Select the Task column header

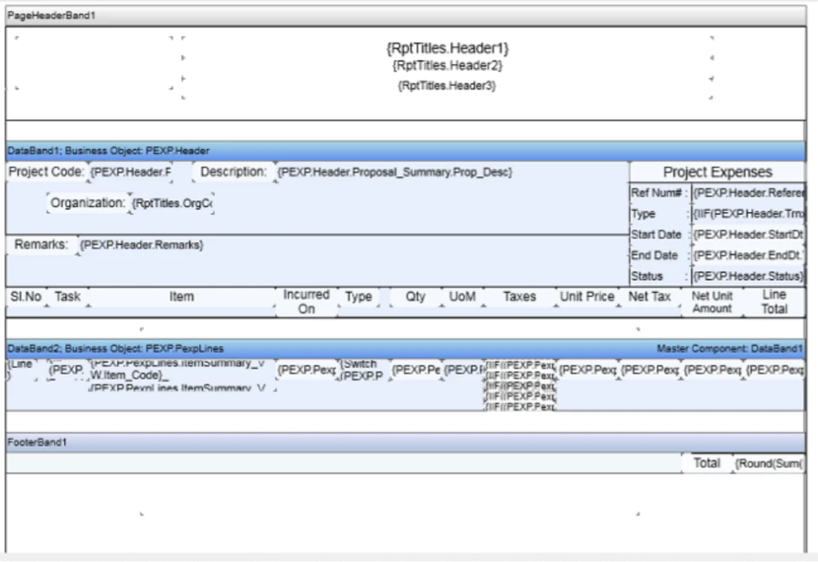(68, 296)
